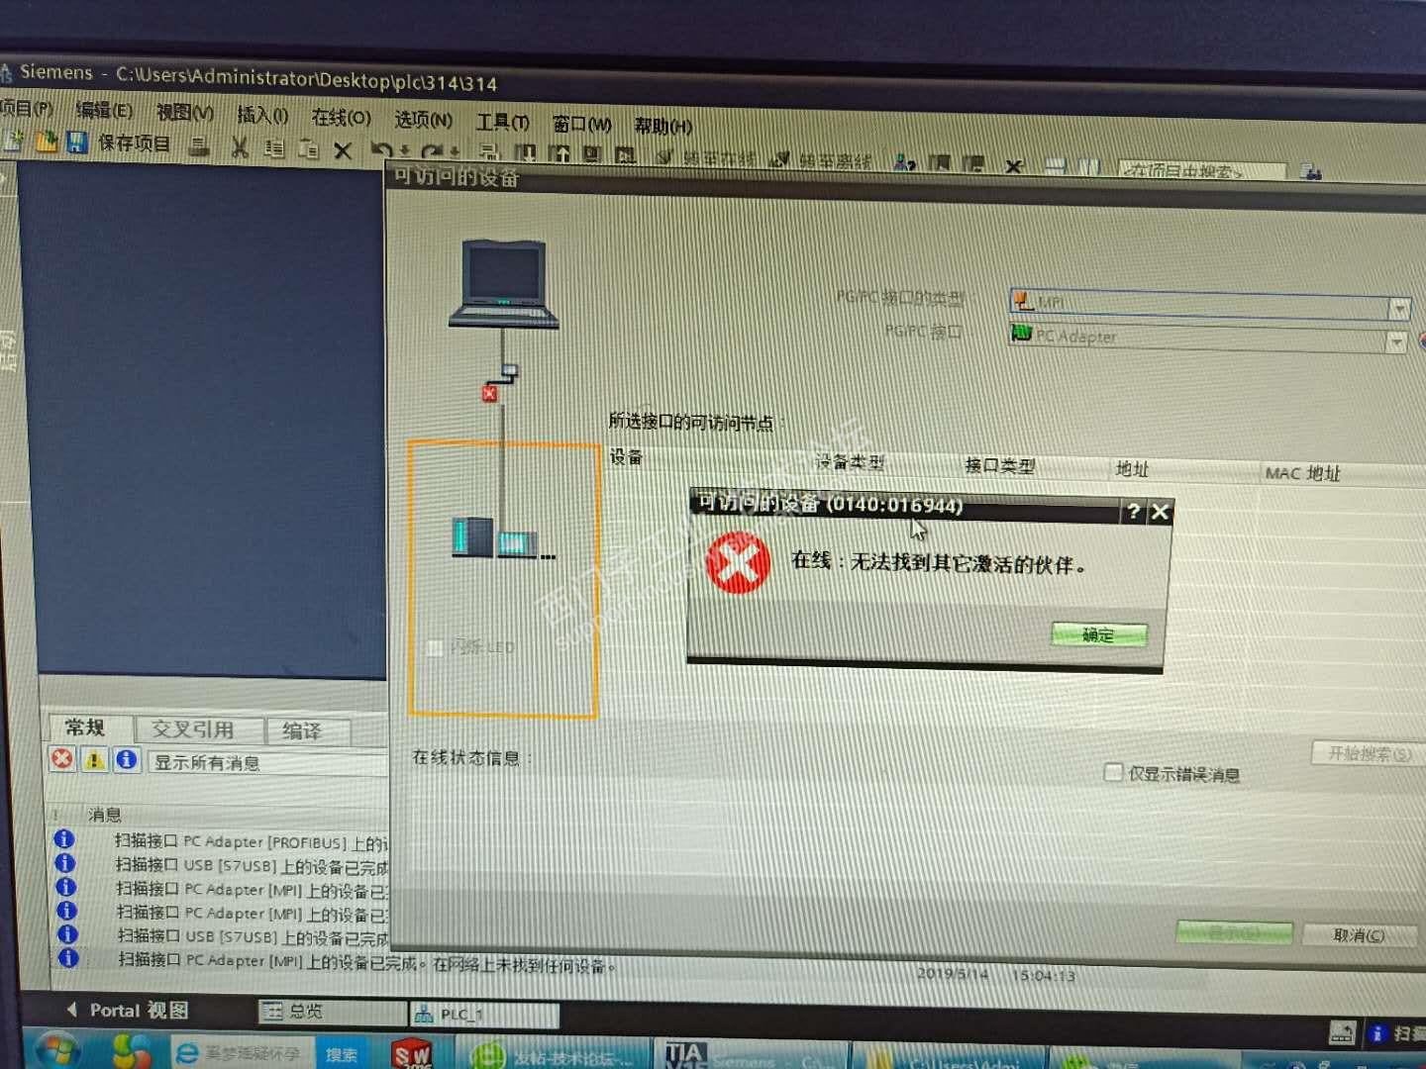Image resolution: width=1426 pixels, height=1069 pixels.
Task: Click the Accessible Devices icon in the toolbar
Action: click(904, 161)
